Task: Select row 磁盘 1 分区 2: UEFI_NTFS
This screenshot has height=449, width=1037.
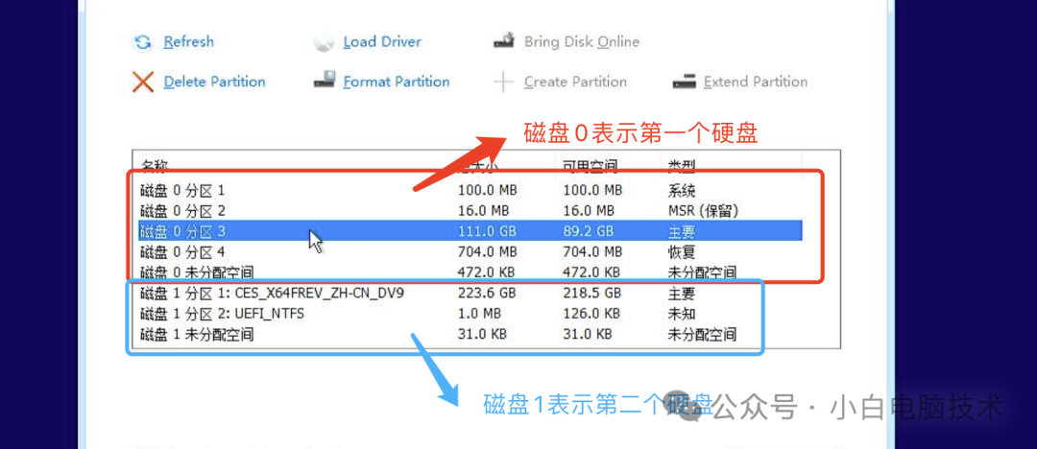Action: (x=470, y=314)
